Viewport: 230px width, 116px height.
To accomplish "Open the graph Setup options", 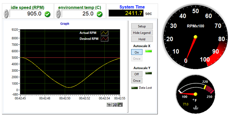I will point(142,26).
